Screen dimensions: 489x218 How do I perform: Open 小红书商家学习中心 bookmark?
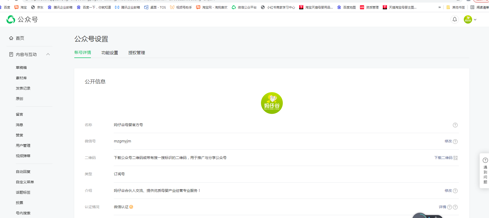pos(278,7)
